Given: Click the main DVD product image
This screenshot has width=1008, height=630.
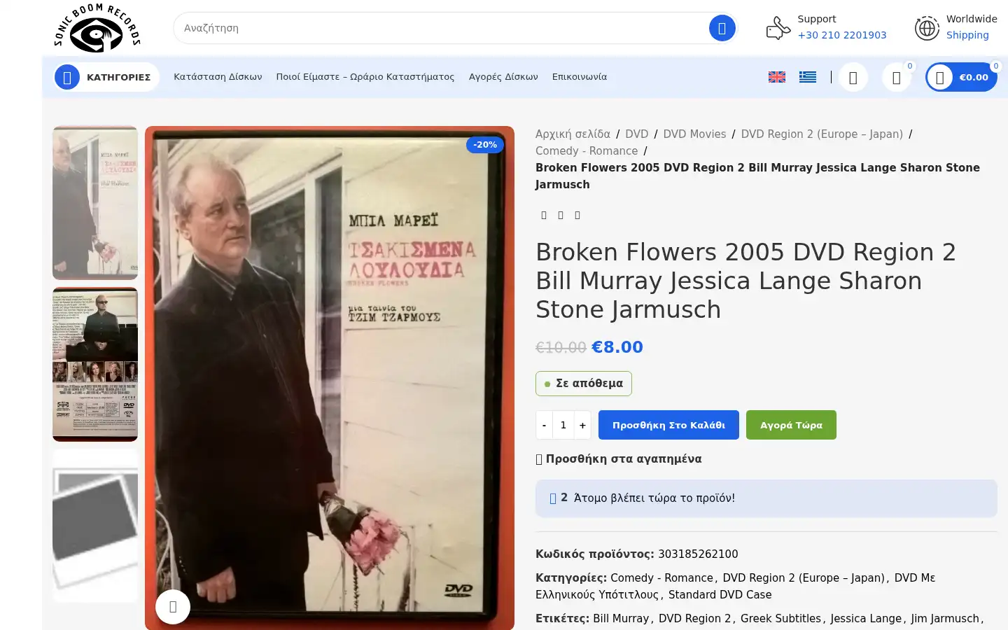Looking at the screenshot, I should pos(330,378).
